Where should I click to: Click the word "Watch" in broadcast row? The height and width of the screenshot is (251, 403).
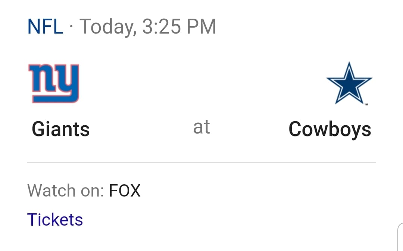click(x=51, y=191)
